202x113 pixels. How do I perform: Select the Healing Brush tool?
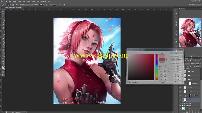point(3,28)
